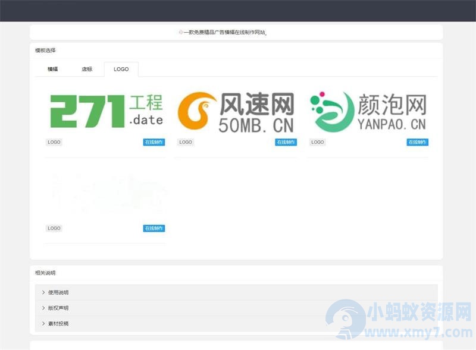Click 在线制作 under the 颜泡网 logo

point(418,142)
